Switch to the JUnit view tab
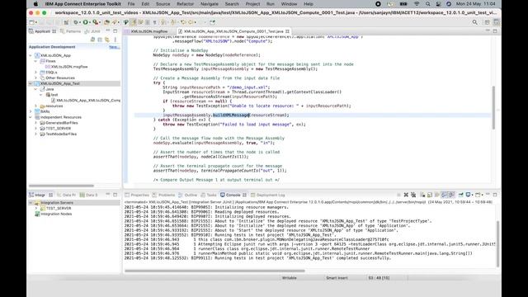The height and width of the screenshot is (297, 528). pos(93,31)
